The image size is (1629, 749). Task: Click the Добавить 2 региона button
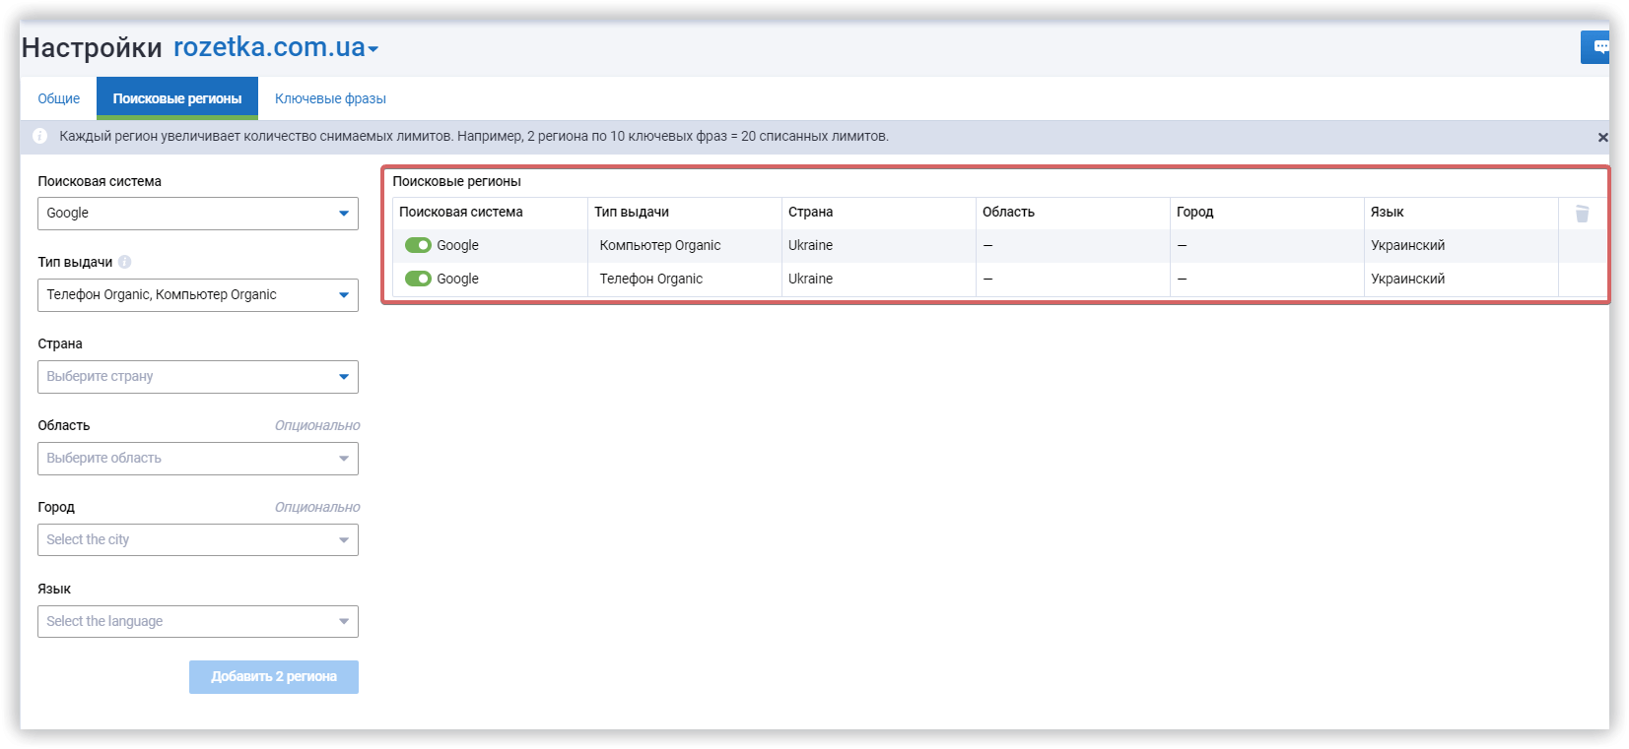pos(274,677)
